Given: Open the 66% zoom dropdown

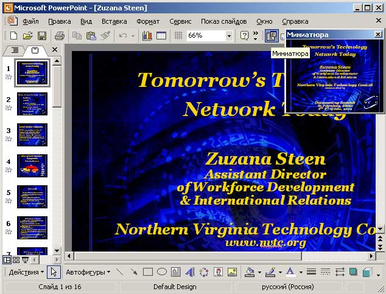Looking at the screenshot, I should click(229, 36).
